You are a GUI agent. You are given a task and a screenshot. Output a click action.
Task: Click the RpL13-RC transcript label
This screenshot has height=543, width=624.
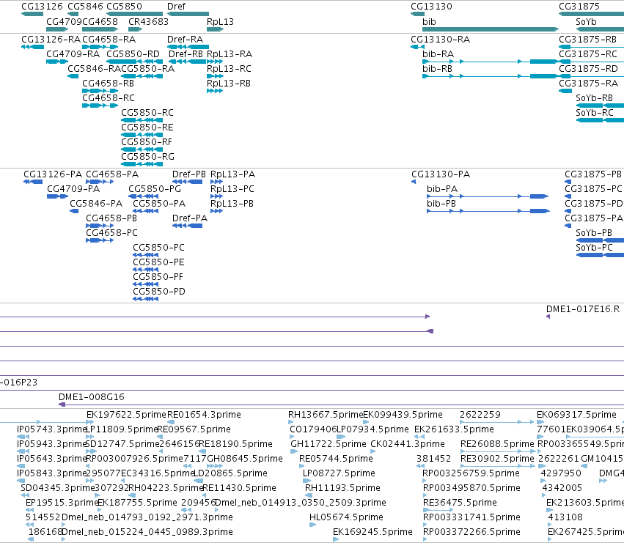[229, 69]
